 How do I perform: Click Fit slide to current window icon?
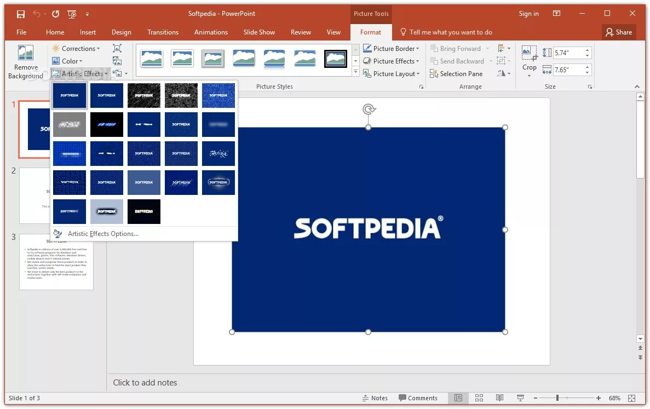point(631,398)
